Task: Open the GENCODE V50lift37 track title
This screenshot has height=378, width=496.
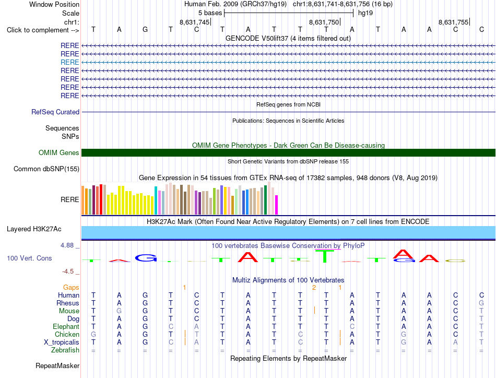Action: pos(288,38)
